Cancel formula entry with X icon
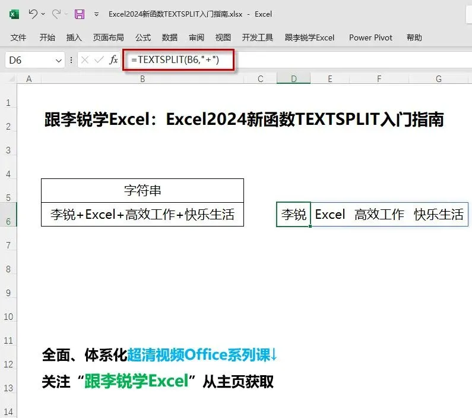 pyautogui.click(x=85, y=60)
